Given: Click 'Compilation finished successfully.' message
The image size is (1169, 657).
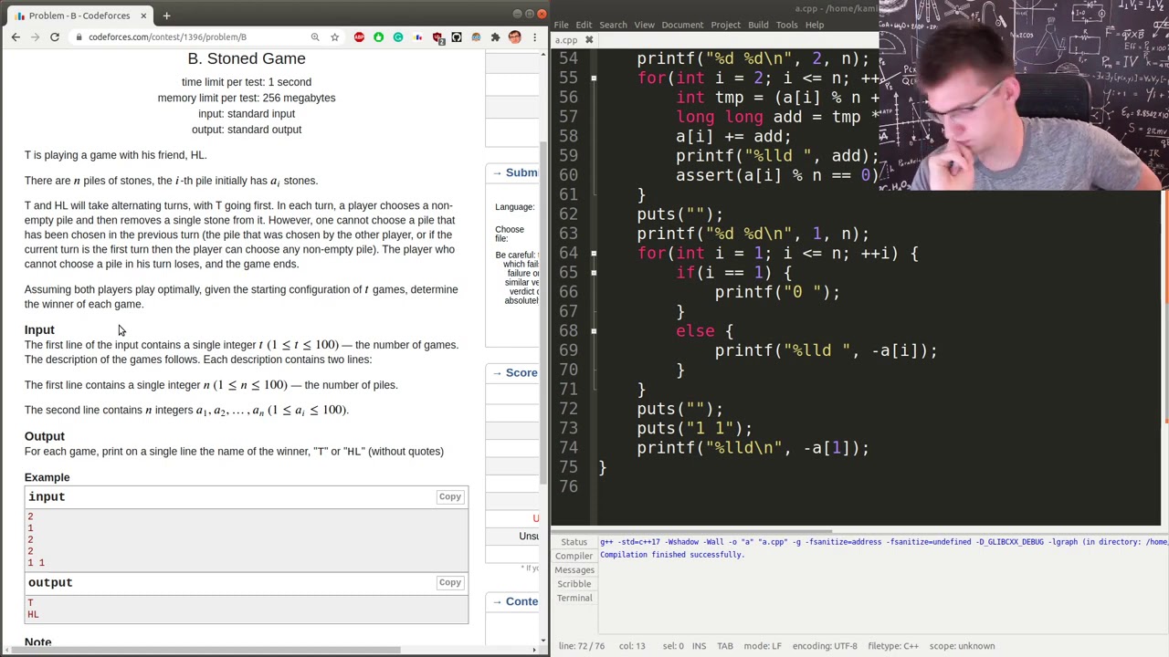Looking at the screenshot, I should point(672,555).
